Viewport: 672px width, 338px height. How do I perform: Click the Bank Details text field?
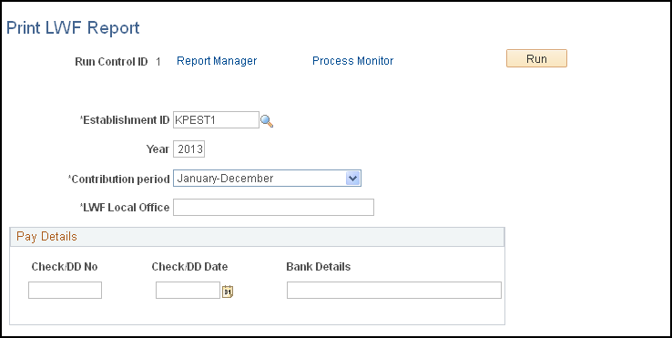tap(394, 290)
